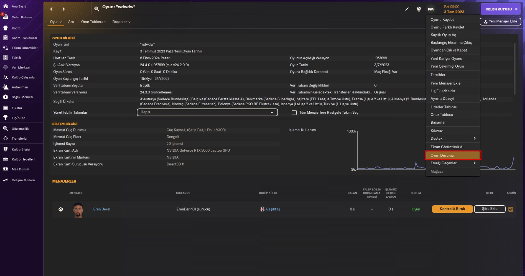Click Şifre Ekle button
525x276 pixels.
pyautogui.click(x=490, y=209)
